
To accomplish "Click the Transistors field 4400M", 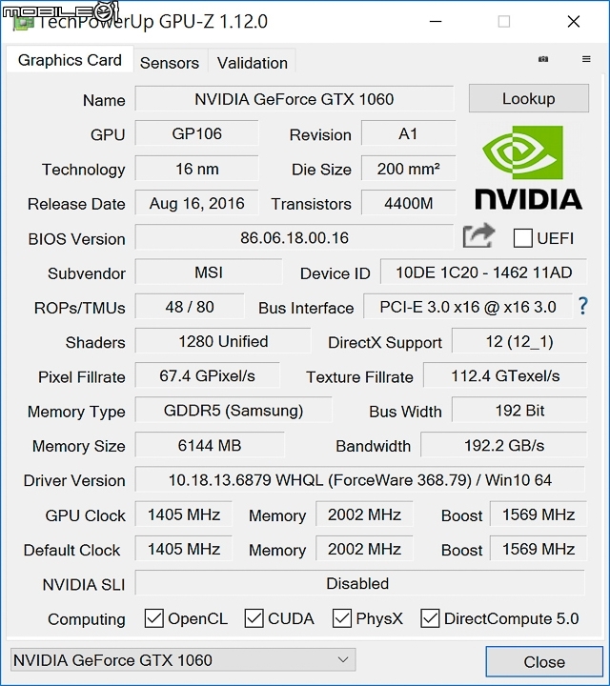I will (x=408, y=203).
